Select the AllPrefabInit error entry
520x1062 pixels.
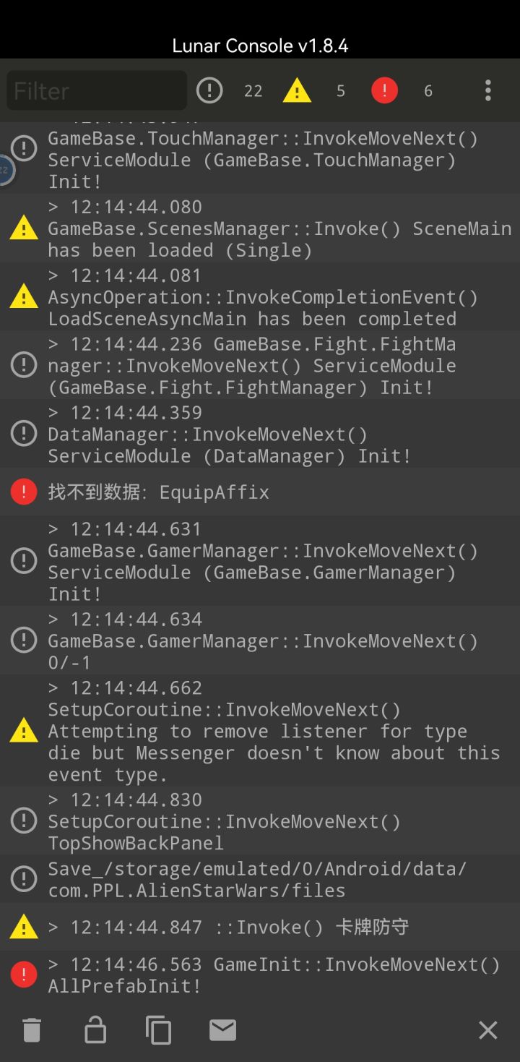tap(260, 975)
